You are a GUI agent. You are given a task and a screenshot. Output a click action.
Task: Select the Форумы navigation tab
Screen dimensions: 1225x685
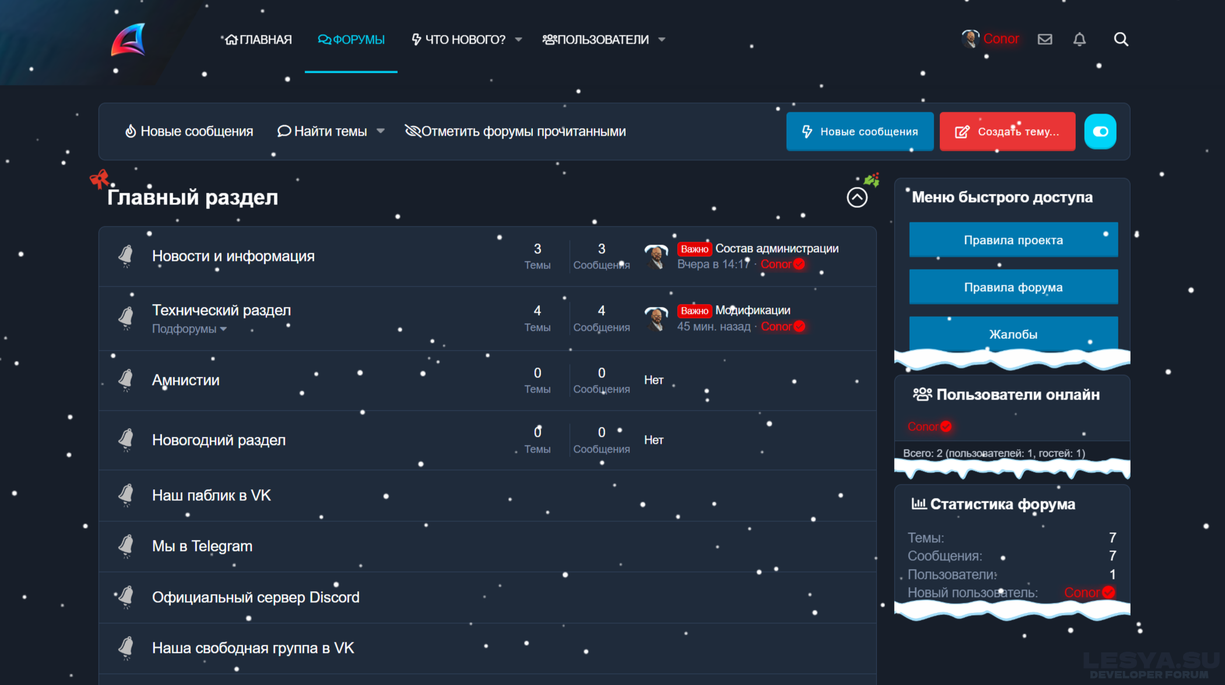[x=351, y=40]
